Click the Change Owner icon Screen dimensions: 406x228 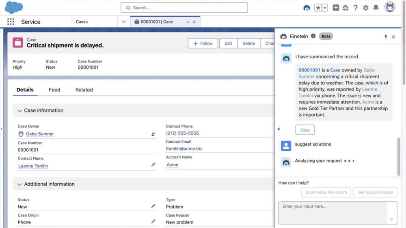pos(153,134)
